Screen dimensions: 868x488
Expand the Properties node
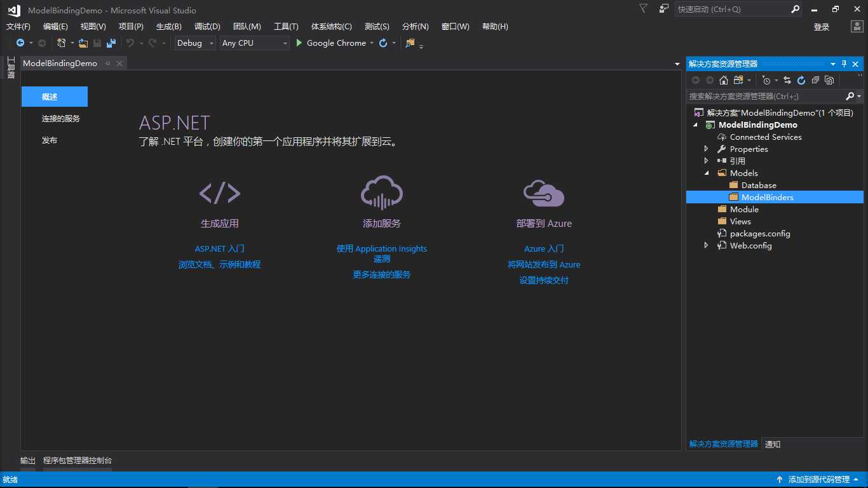pyautogui.click(x=707, y=149)
